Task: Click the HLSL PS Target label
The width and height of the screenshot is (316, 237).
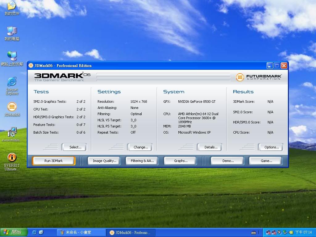Action: click(x=110, y=126)
